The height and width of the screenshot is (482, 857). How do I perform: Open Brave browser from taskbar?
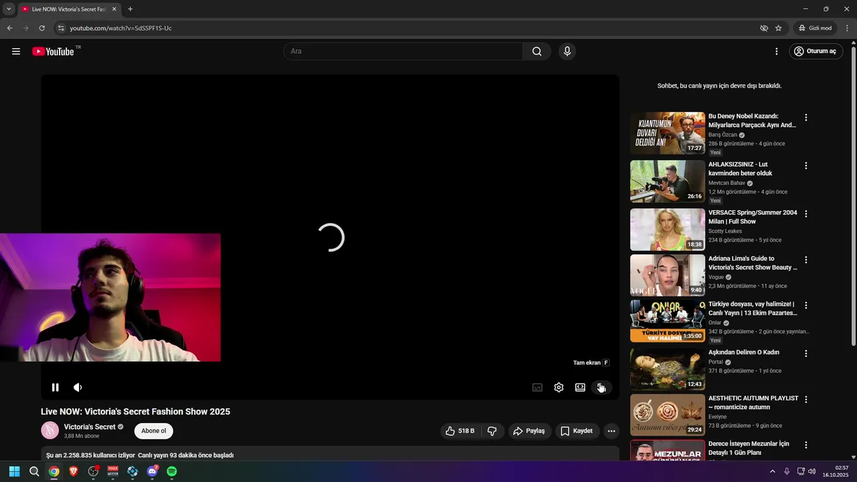point(73,471)
